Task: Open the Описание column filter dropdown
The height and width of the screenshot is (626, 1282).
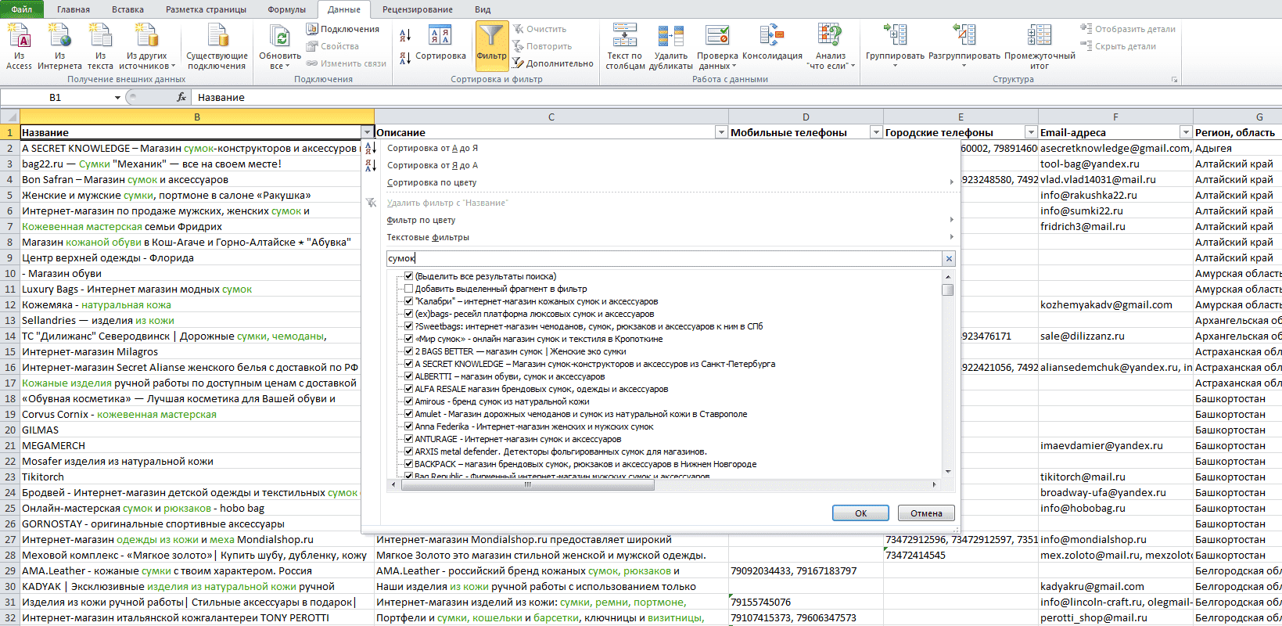Action: [721, 132]
